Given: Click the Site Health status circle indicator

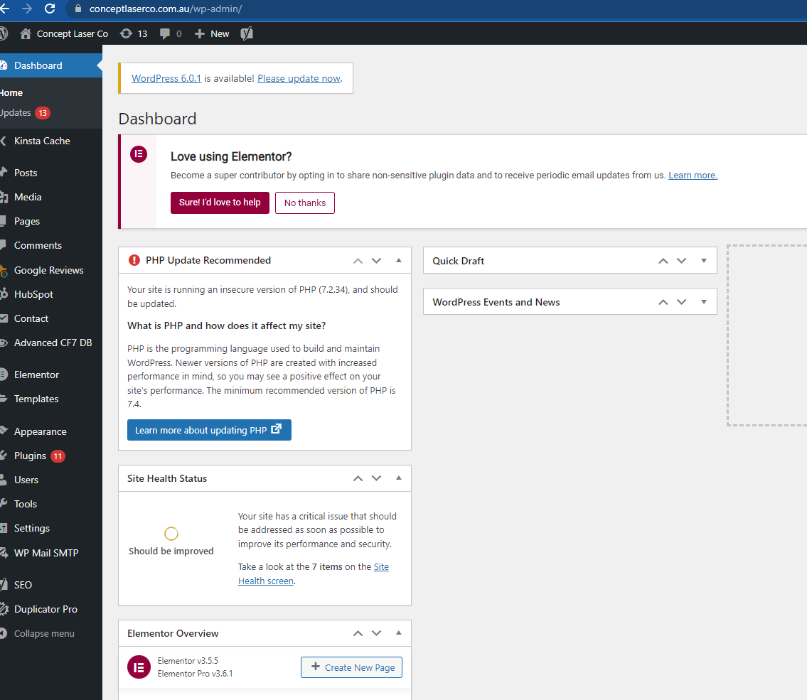Looking at the screenshot, I should [171, 534].
